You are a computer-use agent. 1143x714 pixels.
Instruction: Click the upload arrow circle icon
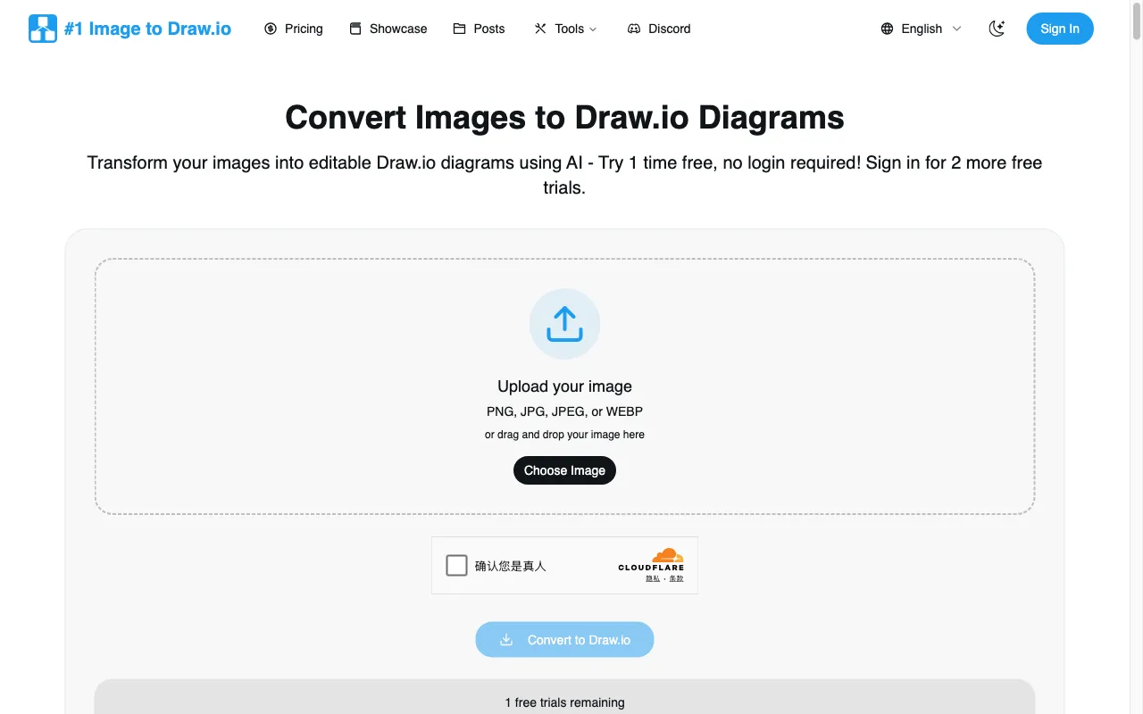coord(564,324)
